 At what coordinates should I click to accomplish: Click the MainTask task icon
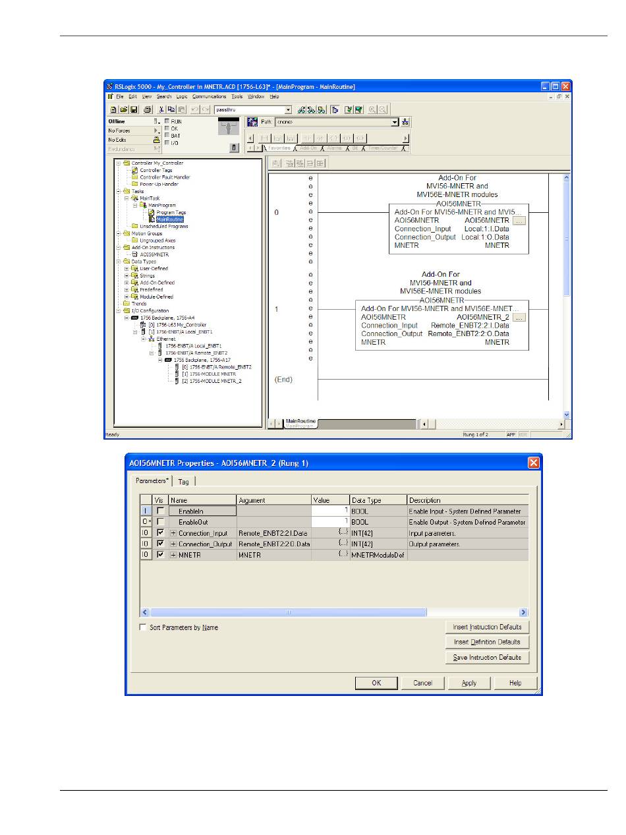pos(135,198)
